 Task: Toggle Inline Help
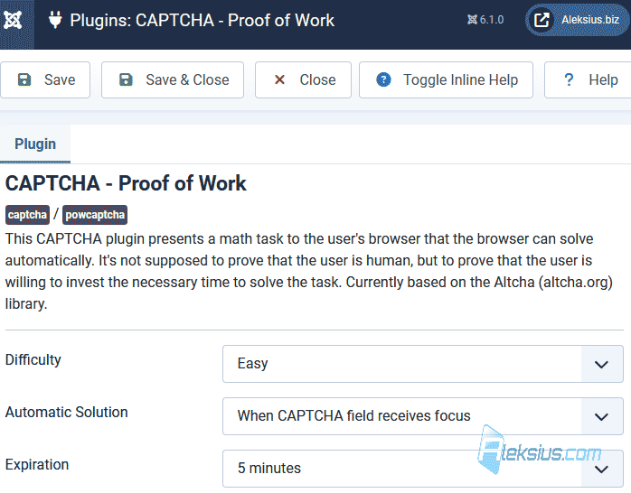click(x=446, y=80)
